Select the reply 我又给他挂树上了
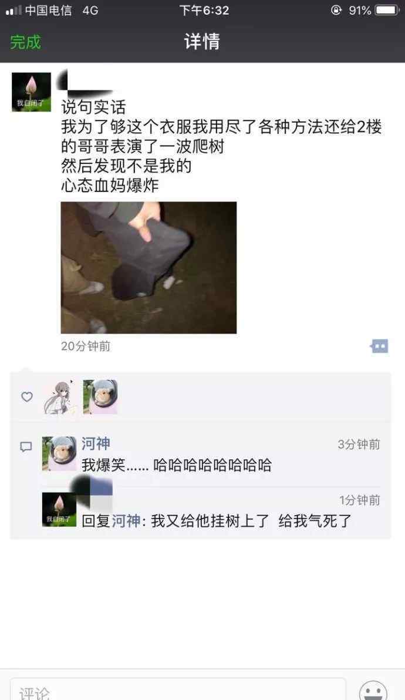 tap(210, 521)
